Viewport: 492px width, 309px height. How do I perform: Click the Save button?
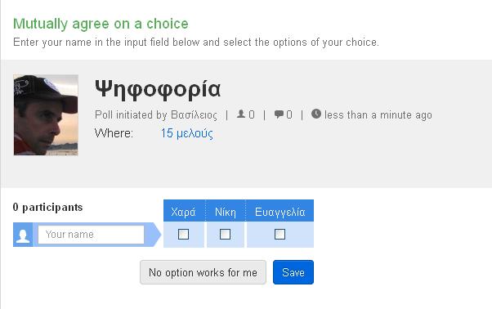click(293, 272)
